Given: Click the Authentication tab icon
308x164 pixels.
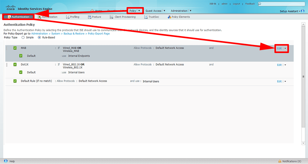Looking at the screenshot, I should coord(9,17).
